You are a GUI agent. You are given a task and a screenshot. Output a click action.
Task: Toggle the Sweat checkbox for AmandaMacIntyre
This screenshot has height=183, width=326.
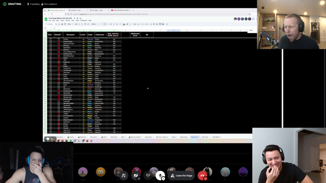pyautogui.click(x=59, y=52)
